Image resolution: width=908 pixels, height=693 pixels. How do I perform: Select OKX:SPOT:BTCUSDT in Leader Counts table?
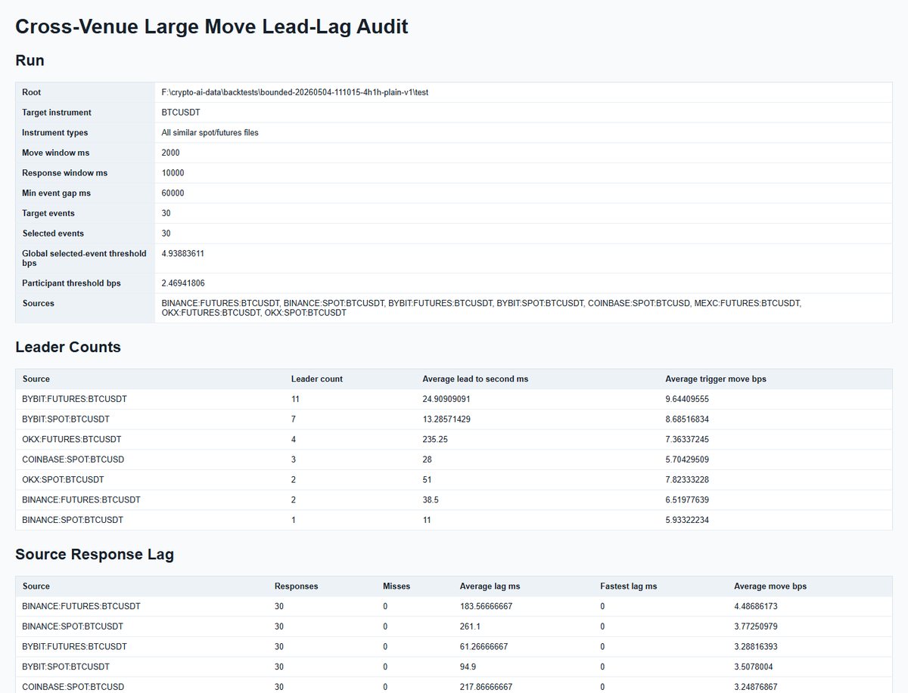click(x=64, y=480)
